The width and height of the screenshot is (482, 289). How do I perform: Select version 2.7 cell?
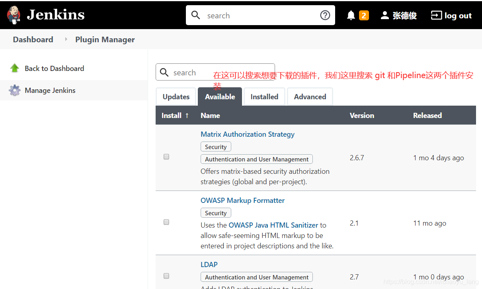[354, 277]
